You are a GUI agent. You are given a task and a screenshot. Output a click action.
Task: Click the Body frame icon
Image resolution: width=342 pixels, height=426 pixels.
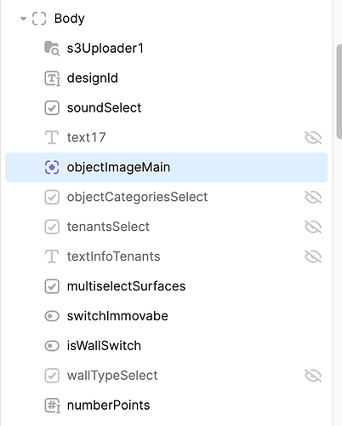(39, 19)
